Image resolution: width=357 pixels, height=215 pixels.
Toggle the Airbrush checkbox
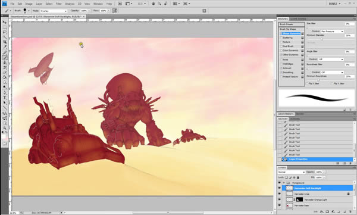[x=281, y=68]
